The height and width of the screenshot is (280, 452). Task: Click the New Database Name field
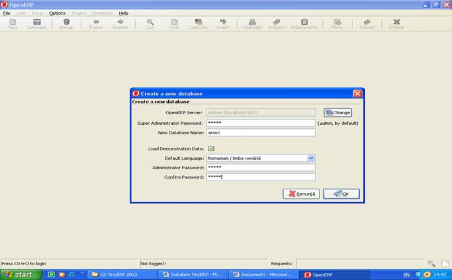261,133
